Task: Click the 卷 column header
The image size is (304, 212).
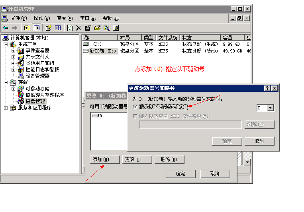Action: pyautogui.click(x=100, y=37)
